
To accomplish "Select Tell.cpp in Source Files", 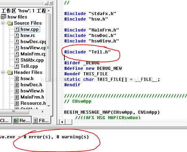I will [29, 66].
